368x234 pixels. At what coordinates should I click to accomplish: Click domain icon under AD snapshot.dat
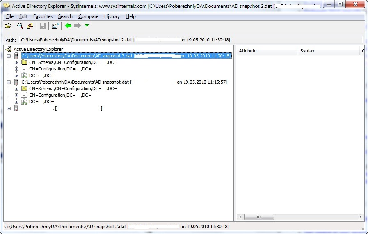[24, 102]
